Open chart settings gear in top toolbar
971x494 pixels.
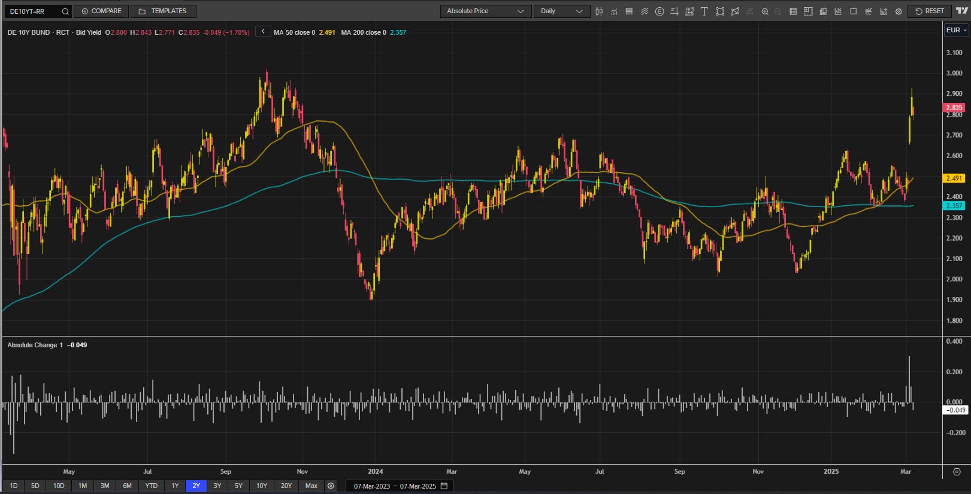click(x=899, y=11)
